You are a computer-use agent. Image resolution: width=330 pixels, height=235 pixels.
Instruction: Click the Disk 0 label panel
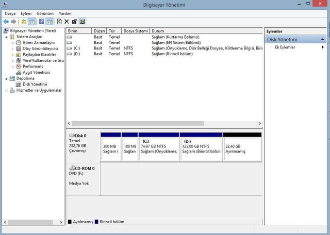[x=83, y=147]
